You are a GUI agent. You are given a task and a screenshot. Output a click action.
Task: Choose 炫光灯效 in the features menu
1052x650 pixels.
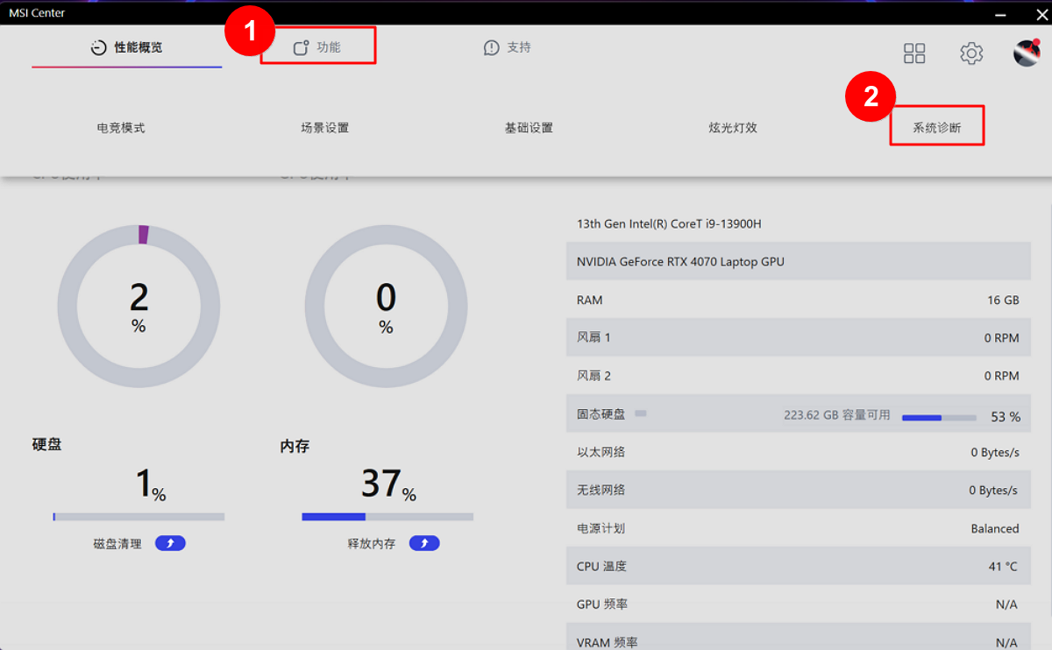click(733, 128)
